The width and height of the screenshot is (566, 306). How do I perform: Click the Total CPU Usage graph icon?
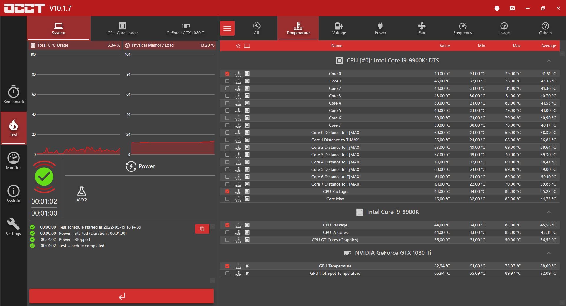(x=33, y=45)
